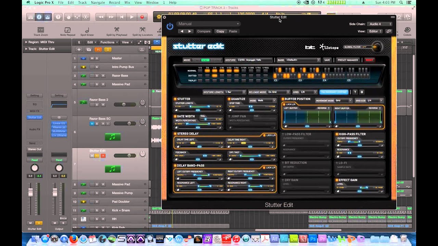Click the add track plus button
Screen dimensions: 438x246
click(x=79, y=50)
